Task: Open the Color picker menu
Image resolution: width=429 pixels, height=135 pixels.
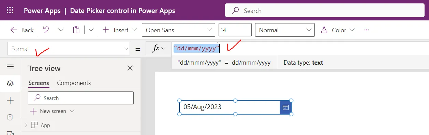Action: (x=338, y=30)
